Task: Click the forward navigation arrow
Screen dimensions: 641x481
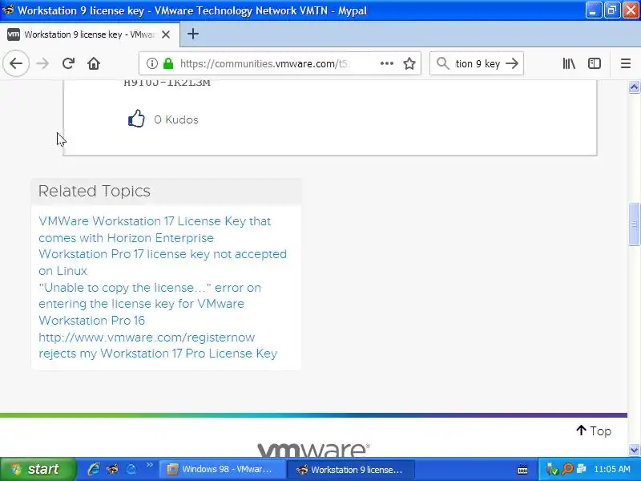Action: (x=42, y=63)
